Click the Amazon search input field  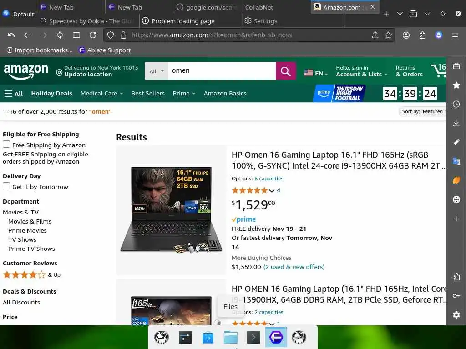(x=222, y=71)
